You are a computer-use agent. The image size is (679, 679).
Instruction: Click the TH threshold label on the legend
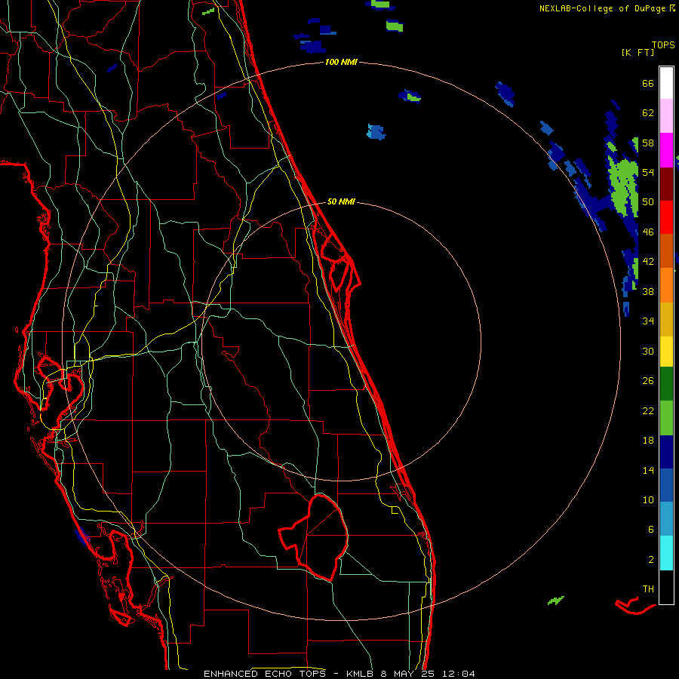point(648,589)
